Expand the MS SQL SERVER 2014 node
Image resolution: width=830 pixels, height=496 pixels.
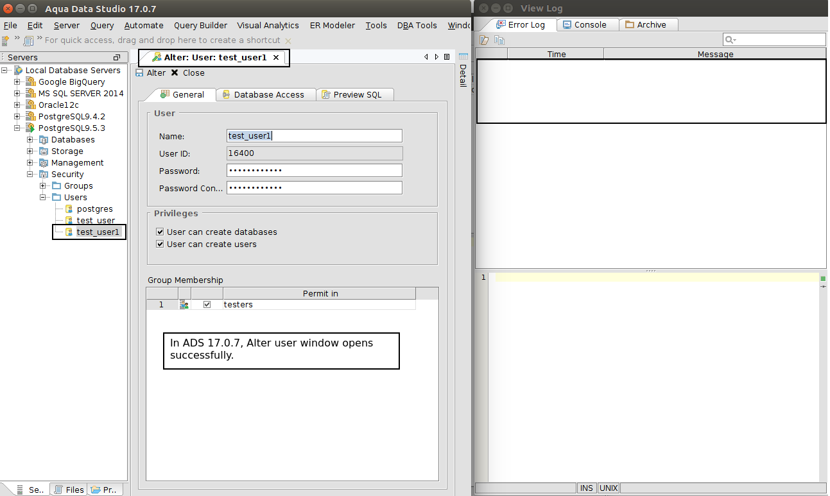17,94
